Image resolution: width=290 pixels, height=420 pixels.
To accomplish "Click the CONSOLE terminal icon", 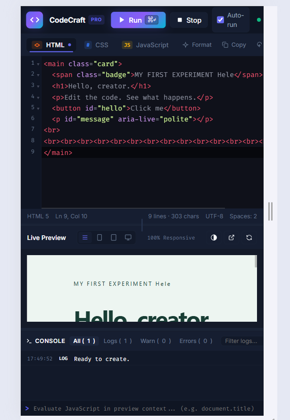I will pos(29,341).
